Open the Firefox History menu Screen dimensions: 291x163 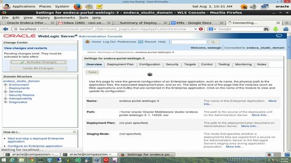click(43, 18)
